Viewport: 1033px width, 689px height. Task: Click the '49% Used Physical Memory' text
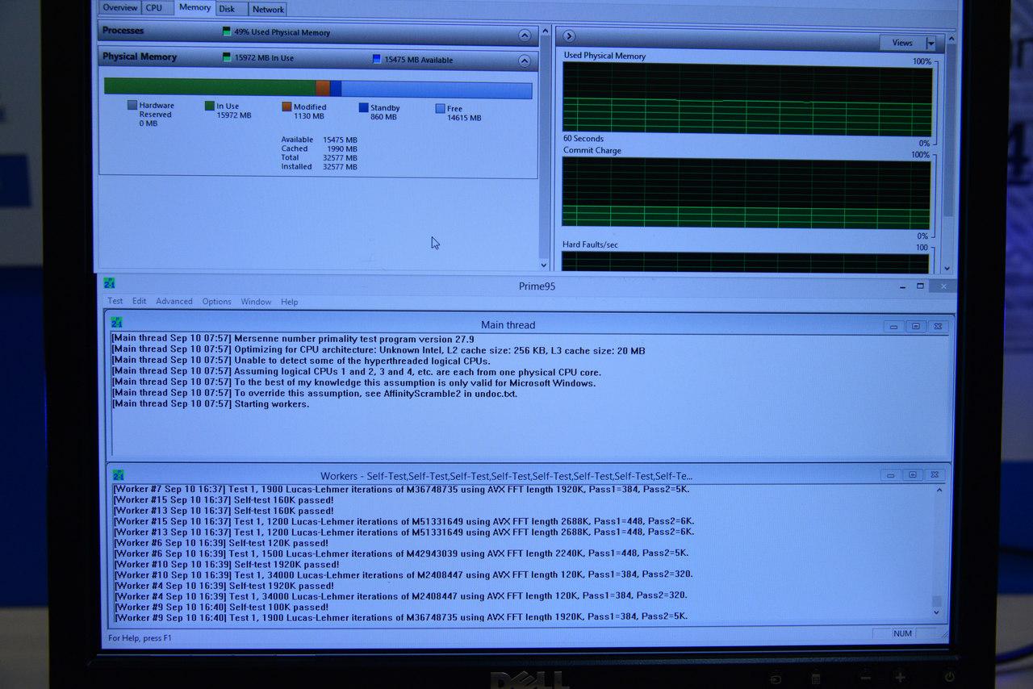point(282,32)
